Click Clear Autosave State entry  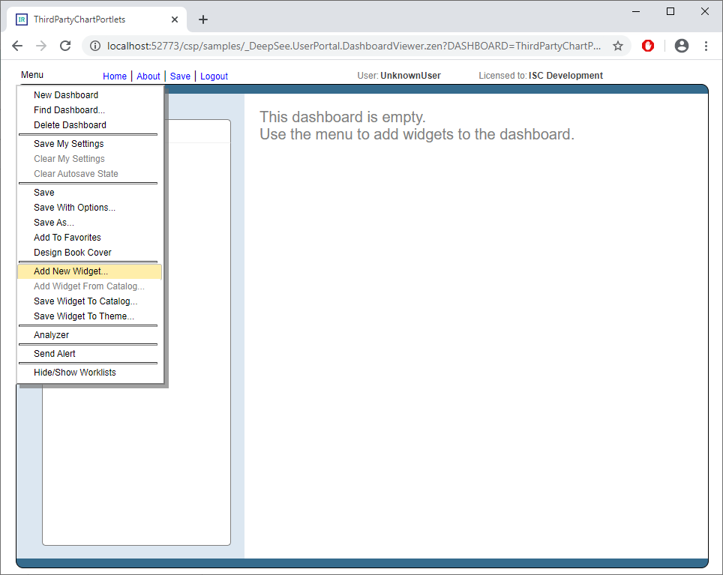(x=90, y=174)
